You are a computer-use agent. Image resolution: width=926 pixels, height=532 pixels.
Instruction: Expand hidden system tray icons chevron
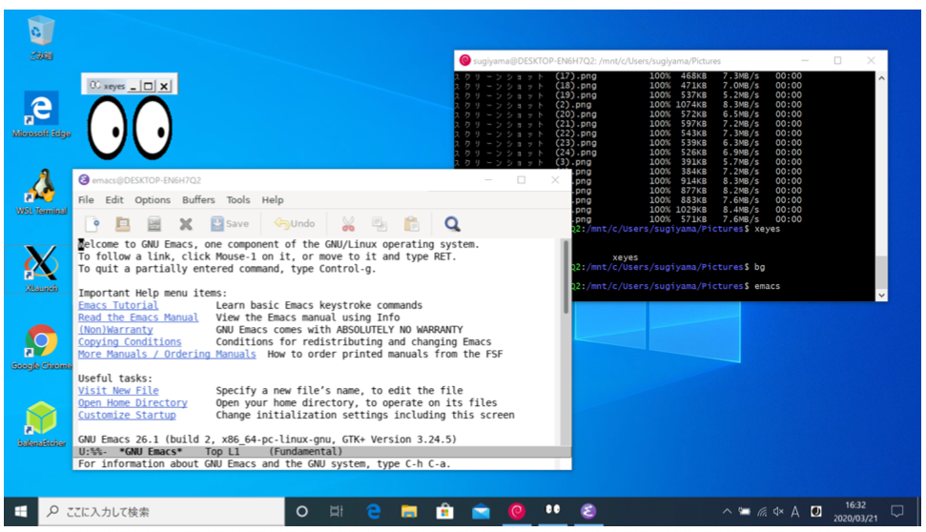click(x=727, y=512)
